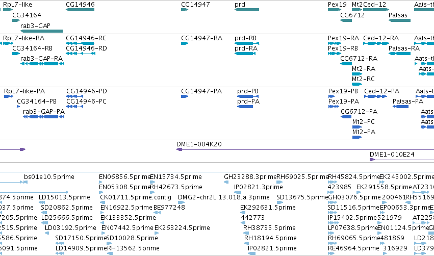Screen dimensions: 434x256
Task: Select the Pex19 gene feature
Action: 335,10
